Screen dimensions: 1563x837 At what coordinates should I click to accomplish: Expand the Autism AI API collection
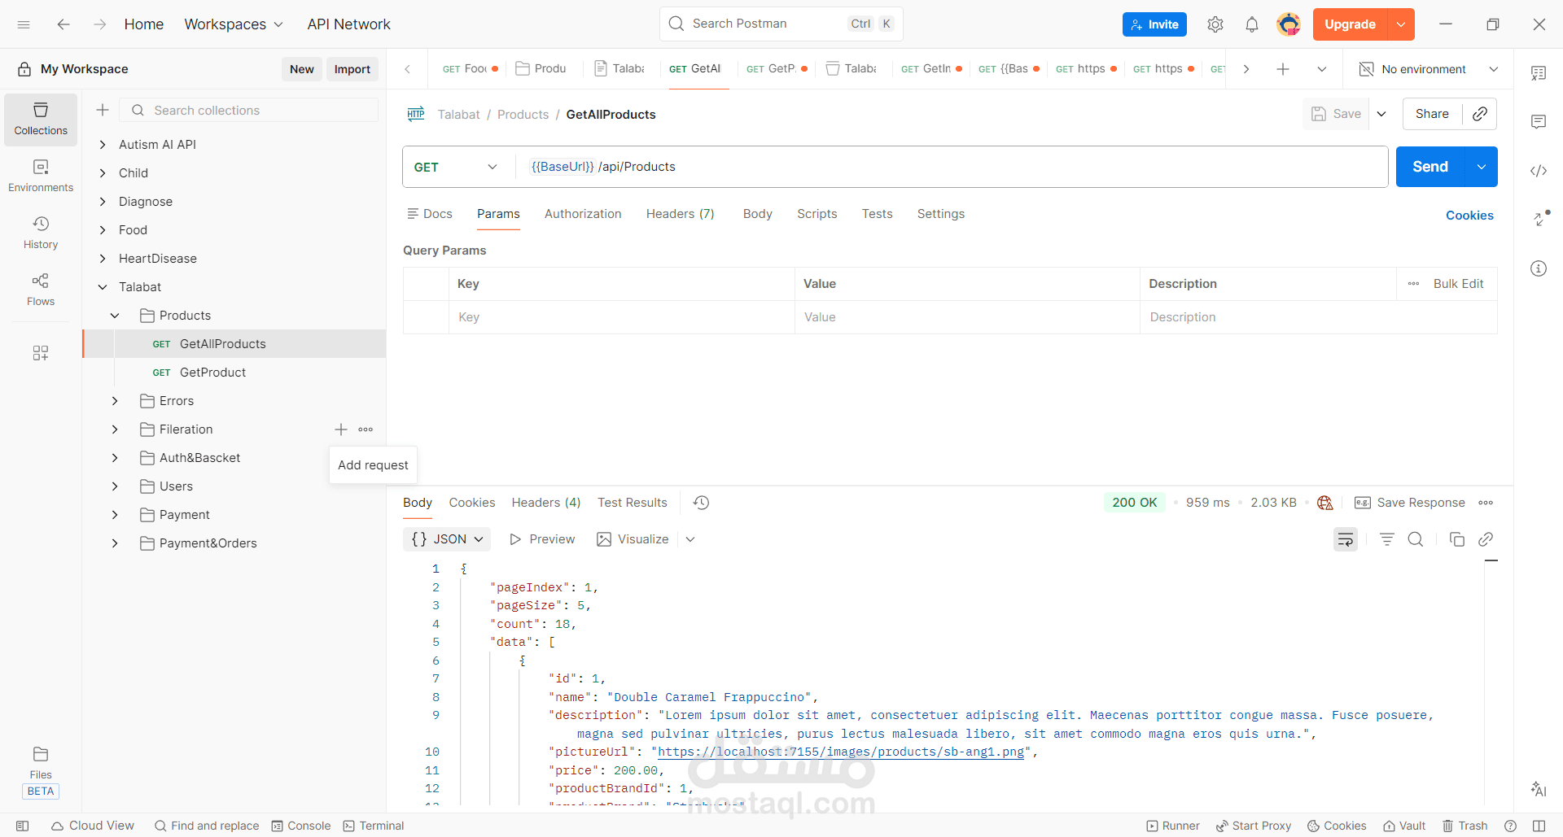[x=103, y=145]
